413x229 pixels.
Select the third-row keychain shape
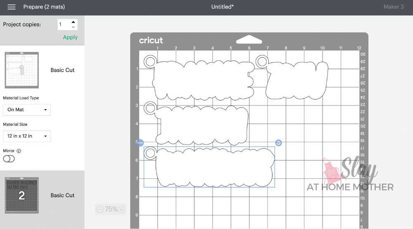coord(196,124)
